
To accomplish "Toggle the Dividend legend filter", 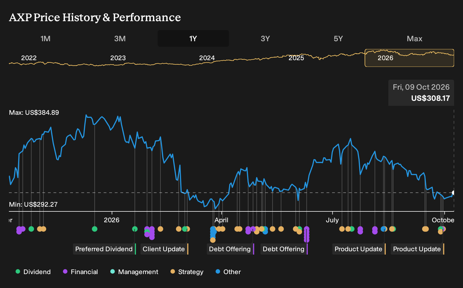I will [x=33, y=272].
